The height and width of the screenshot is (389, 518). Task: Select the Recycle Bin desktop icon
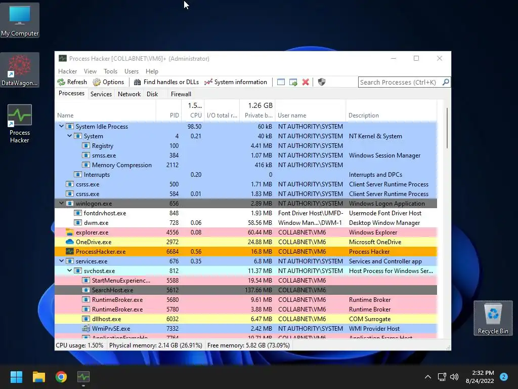pos(493,318)
